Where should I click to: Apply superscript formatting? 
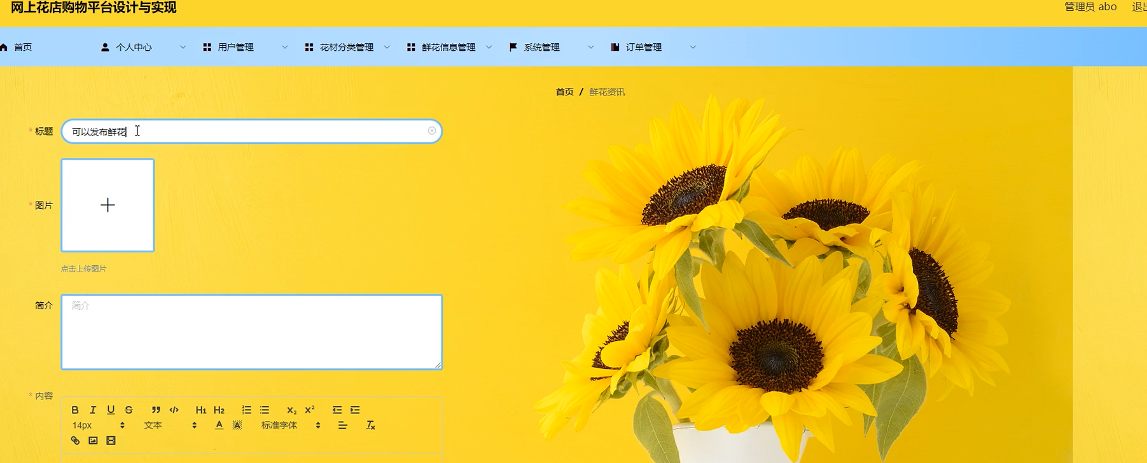point(309,410)
